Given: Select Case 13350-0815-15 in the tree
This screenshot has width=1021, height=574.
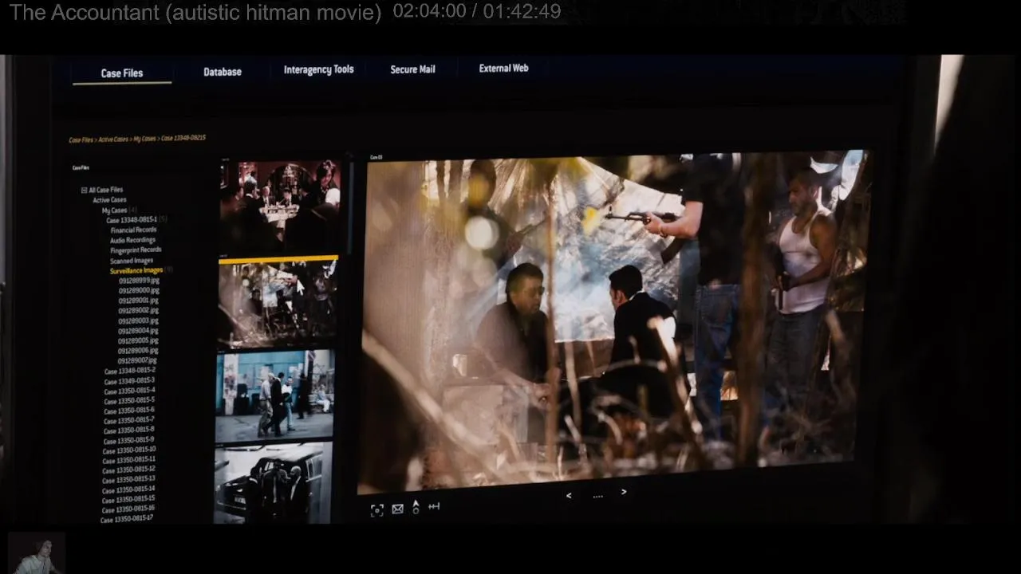Looking at the screenshot, I should pyautogui.click(x=128, y=499).
